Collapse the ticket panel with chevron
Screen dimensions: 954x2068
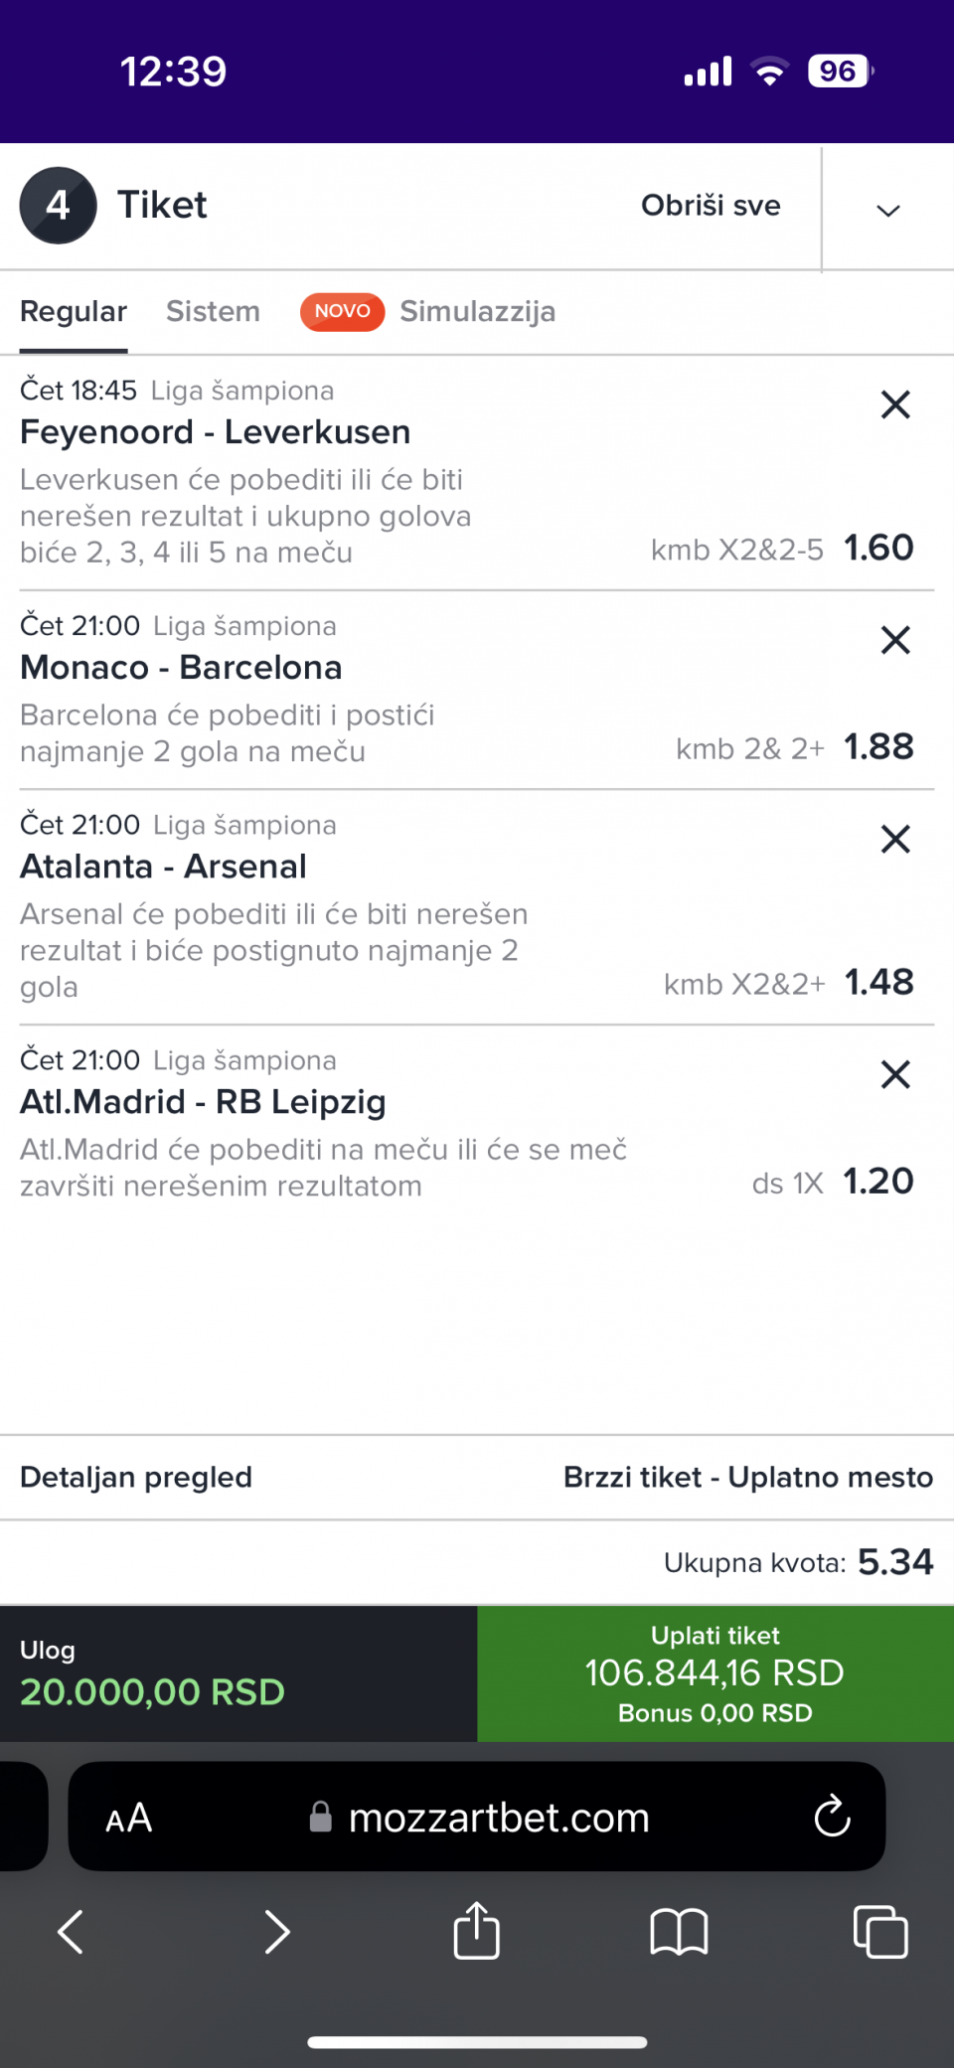coord(887,210)
